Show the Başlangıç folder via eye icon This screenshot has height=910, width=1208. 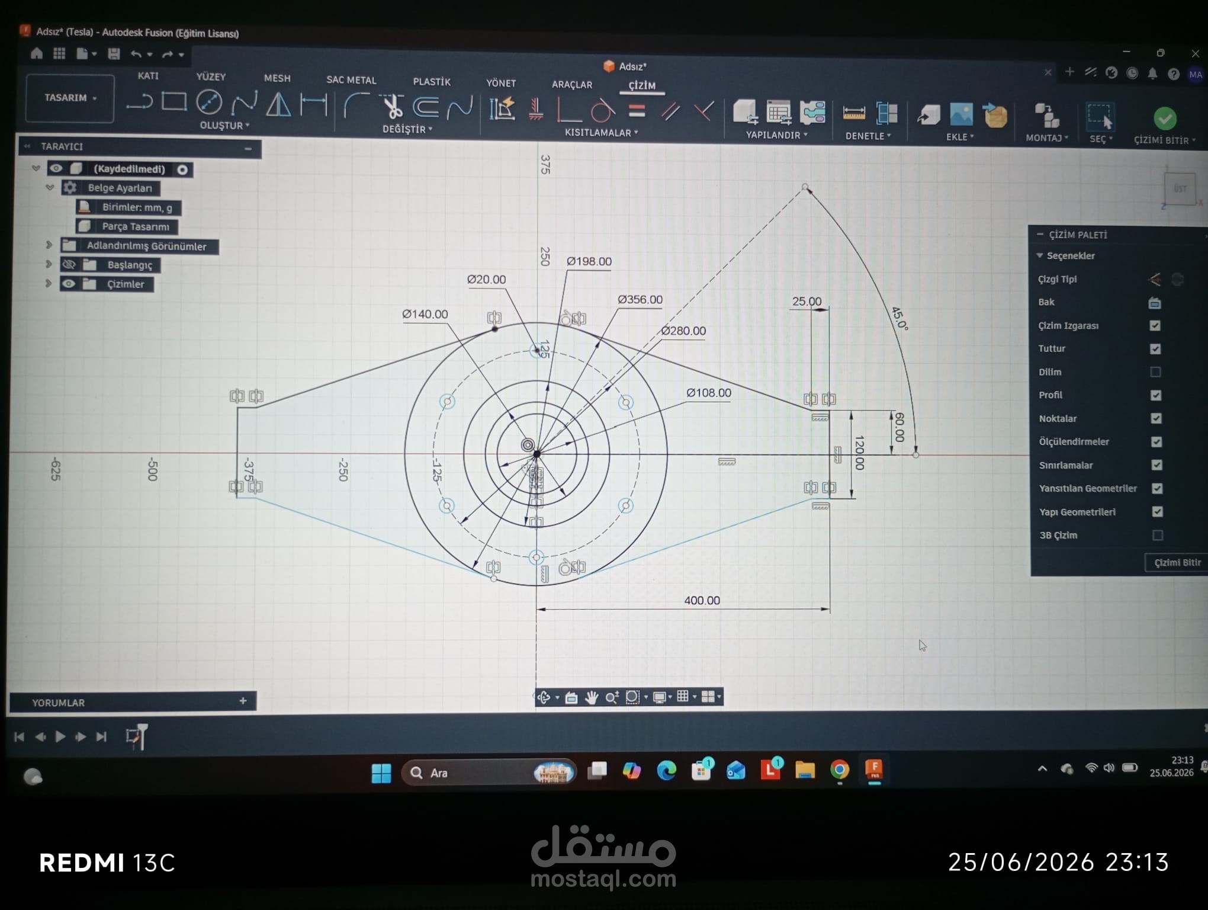click(69, 264)
